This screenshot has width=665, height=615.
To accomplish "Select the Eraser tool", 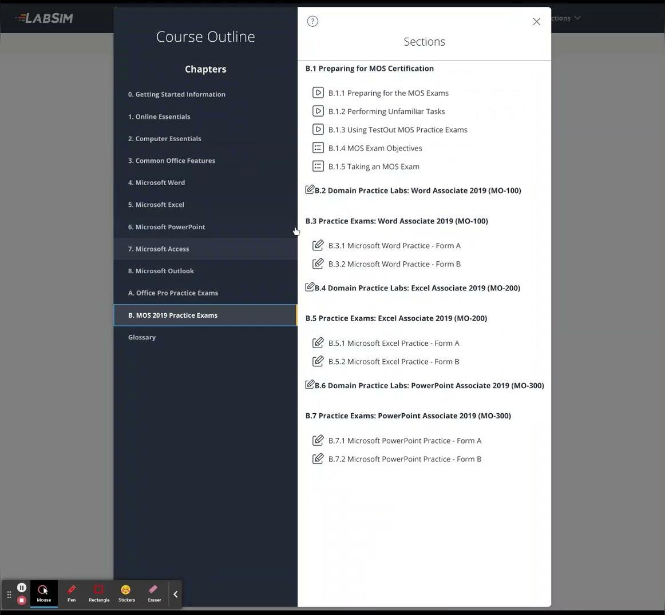I will (154, 594).
